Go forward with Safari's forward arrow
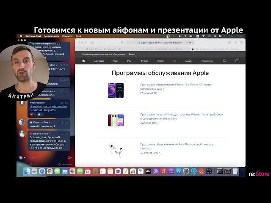Viewport: 271px width, 203px height. click(x=104, y=42)
